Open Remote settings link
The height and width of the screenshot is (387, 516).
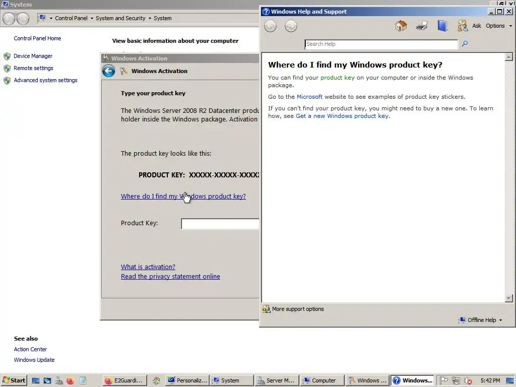click(x=33, y=68)
